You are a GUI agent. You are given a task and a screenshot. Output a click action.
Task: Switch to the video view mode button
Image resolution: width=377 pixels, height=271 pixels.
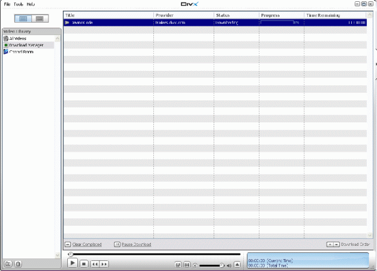pos(40,18)
